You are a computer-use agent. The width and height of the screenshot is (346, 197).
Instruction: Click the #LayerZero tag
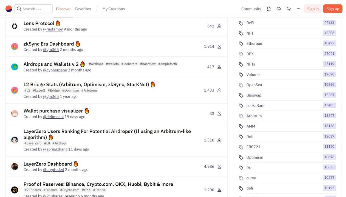(x=33, y=143)
